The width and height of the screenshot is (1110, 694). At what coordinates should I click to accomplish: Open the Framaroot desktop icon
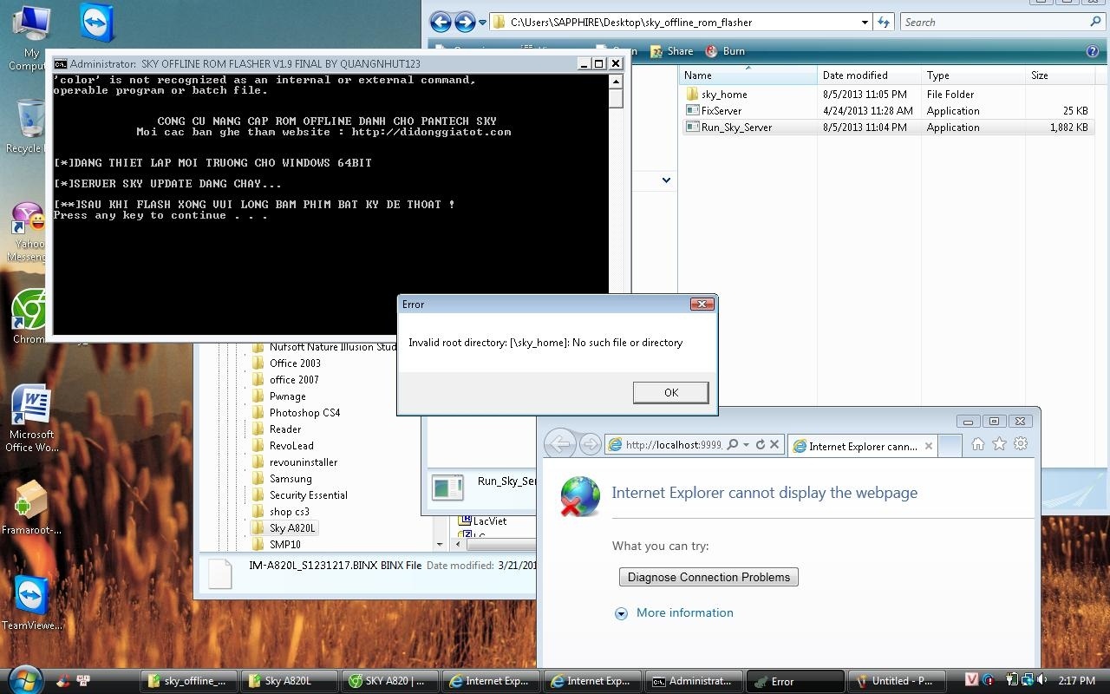pos(31,503)
